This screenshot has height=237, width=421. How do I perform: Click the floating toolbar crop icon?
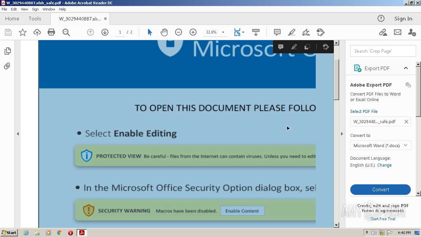coord(307,47)
